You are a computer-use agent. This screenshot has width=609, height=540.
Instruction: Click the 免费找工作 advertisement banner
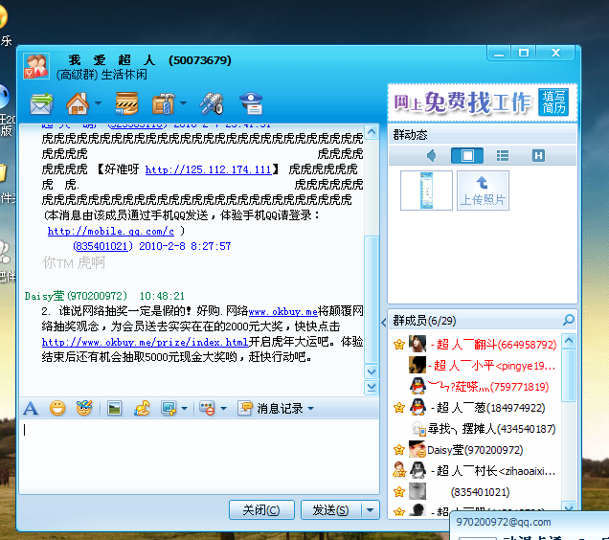(482, 102)
